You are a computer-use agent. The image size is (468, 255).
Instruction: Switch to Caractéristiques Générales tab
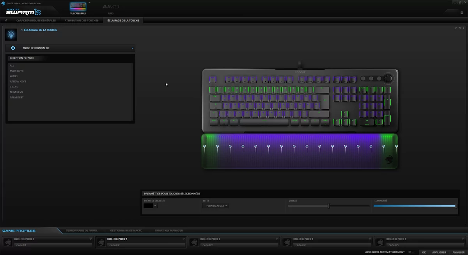[x=36, y=20]
